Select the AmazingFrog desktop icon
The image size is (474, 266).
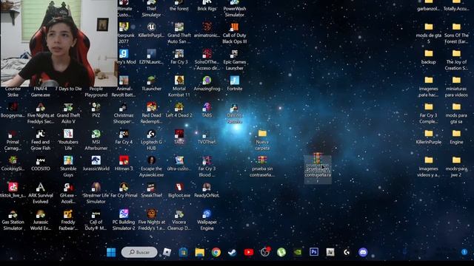(x=207, y=83)
